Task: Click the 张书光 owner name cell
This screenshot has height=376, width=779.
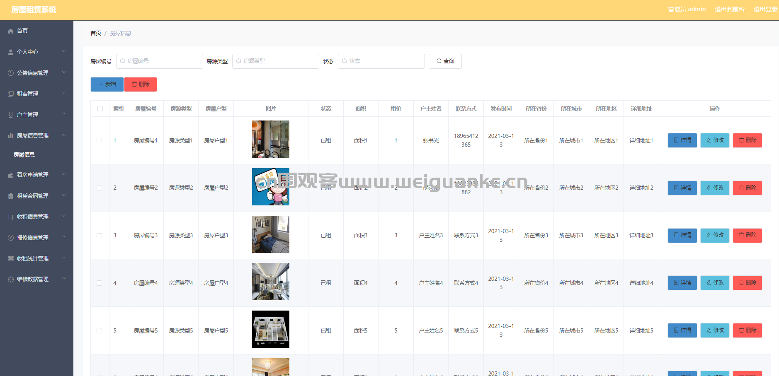Action: (x=431, y=141)
